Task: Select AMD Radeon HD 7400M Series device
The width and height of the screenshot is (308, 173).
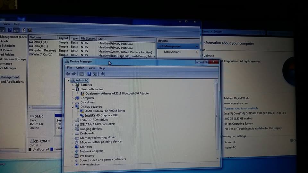Action: click(105, 111)
